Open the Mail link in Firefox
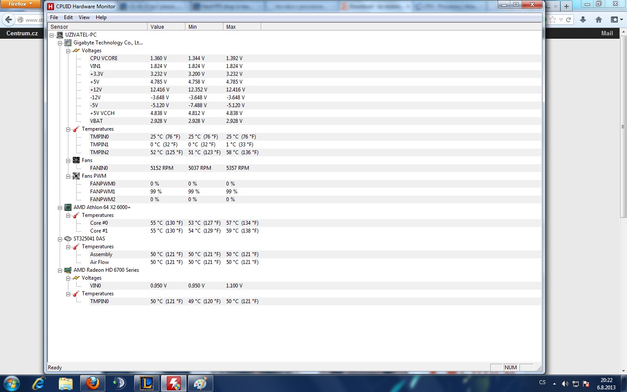627x392 pixels. [x=607, y=33]
